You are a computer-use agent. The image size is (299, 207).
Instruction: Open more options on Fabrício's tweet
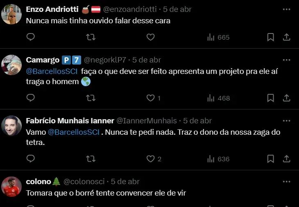pos(287,120)
